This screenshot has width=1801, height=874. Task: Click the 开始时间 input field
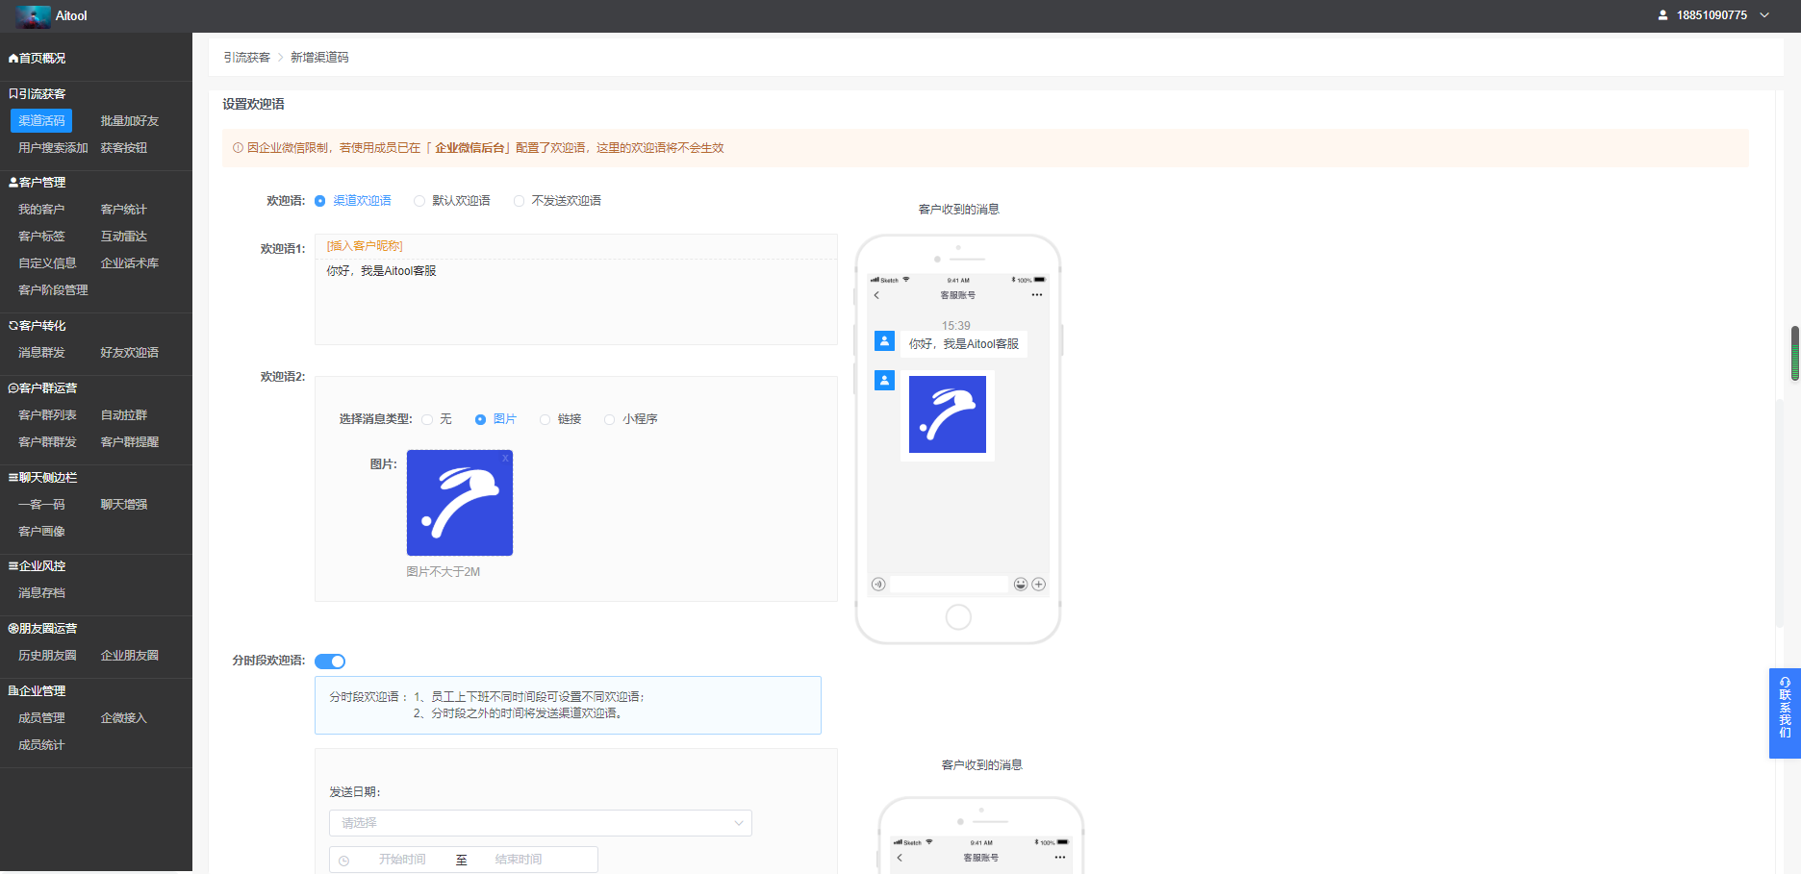coord(402,860)
